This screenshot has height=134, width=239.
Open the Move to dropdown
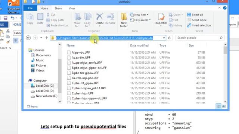point(77,20)
